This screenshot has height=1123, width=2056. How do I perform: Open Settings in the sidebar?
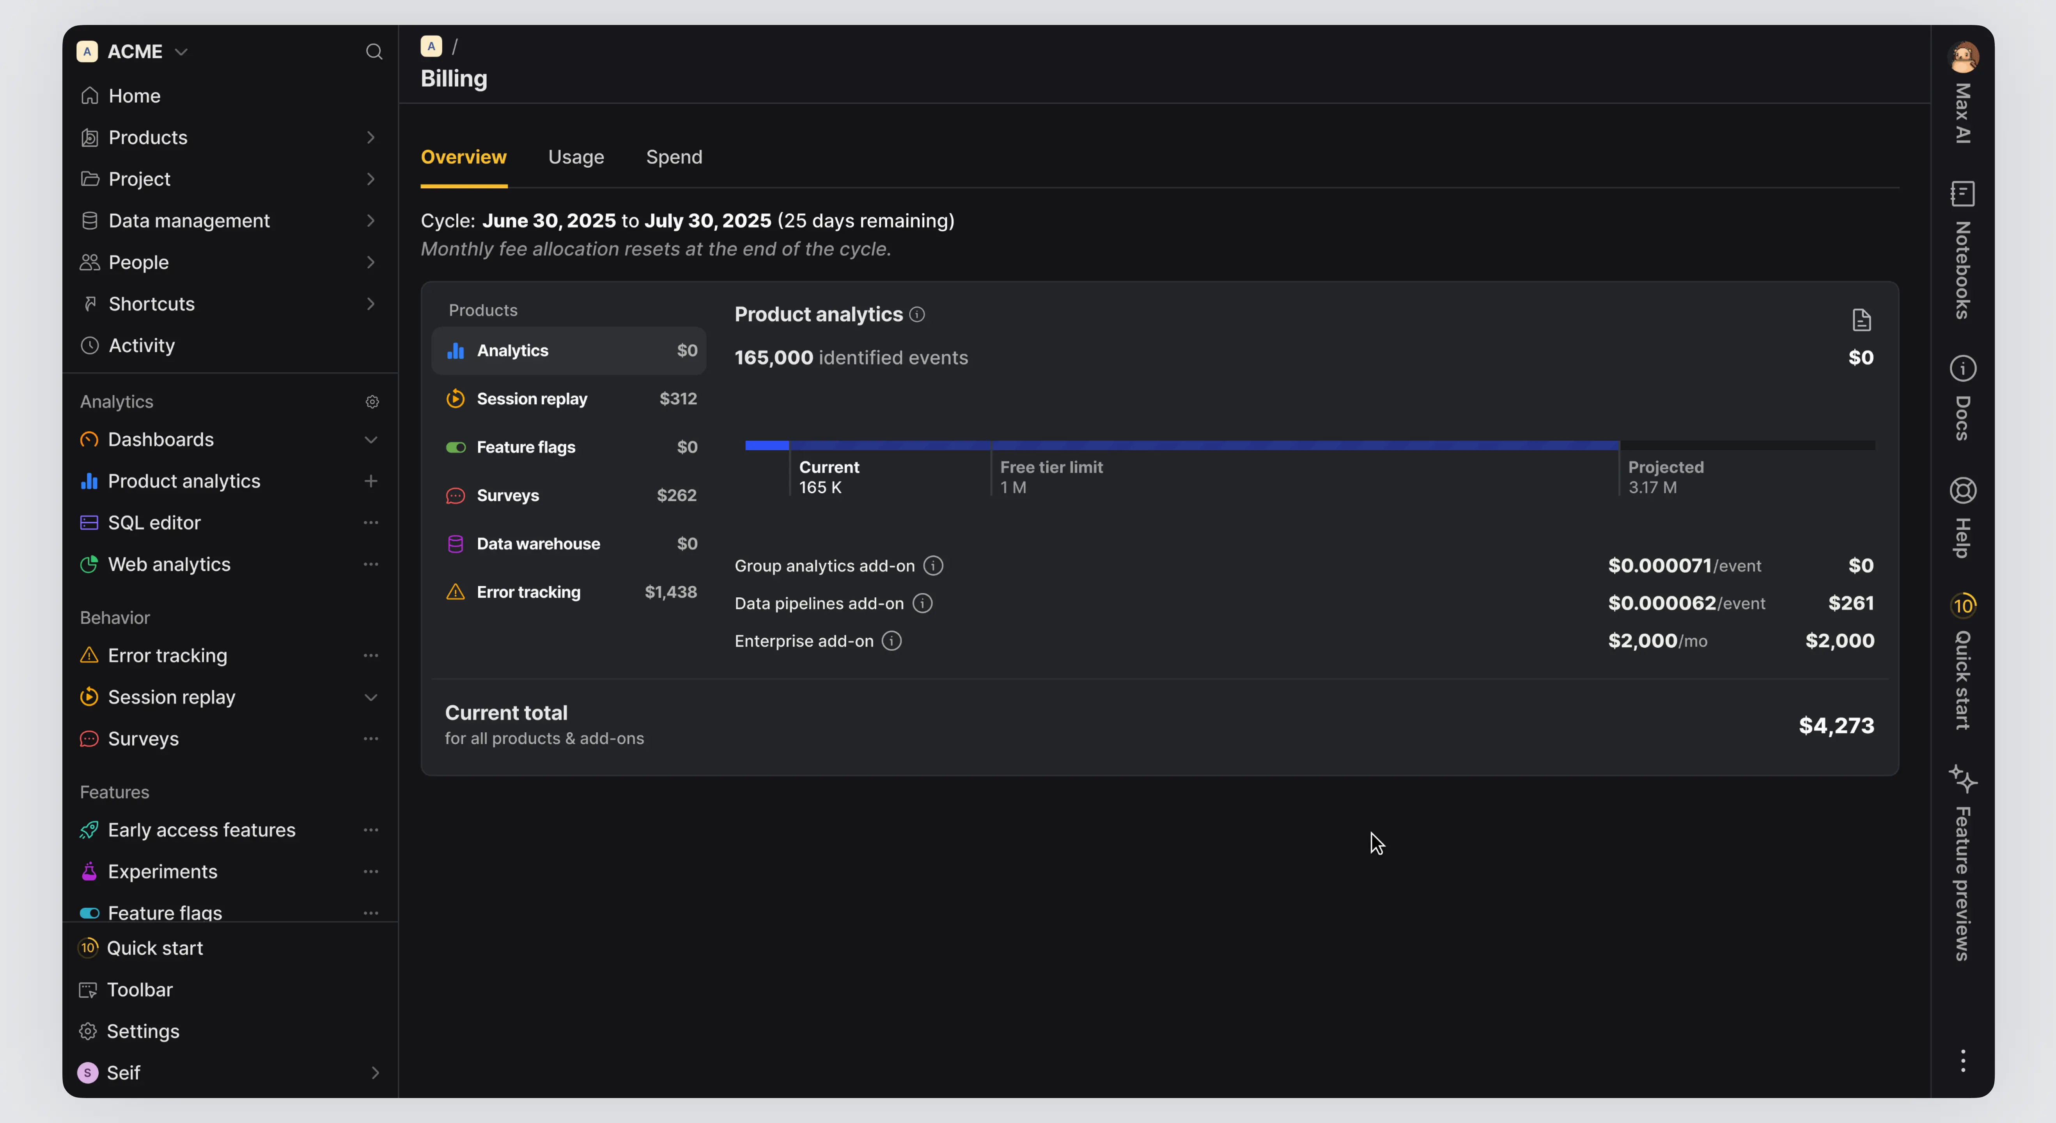(143, 1031)
